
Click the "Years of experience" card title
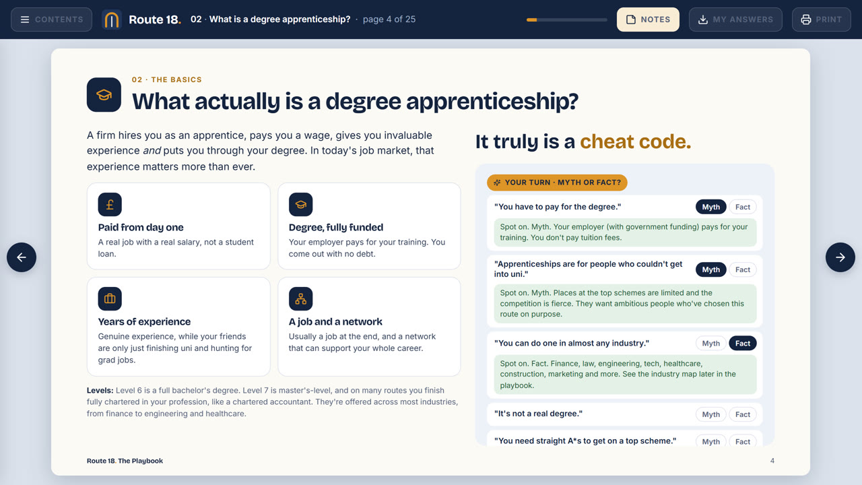pyautogui.click(x=144, y=322)
